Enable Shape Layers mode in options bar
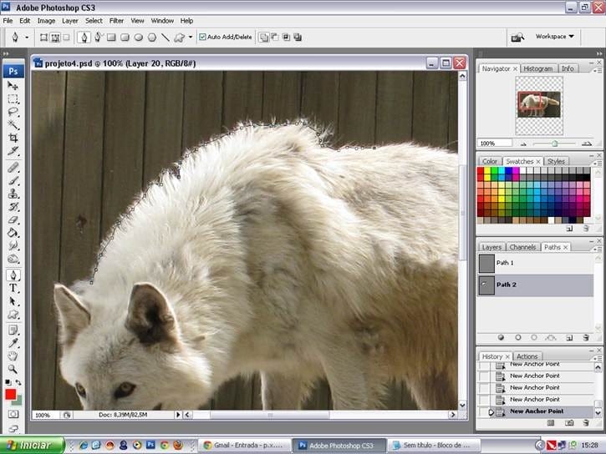This screenshot has width=606, height=454. 43,37
